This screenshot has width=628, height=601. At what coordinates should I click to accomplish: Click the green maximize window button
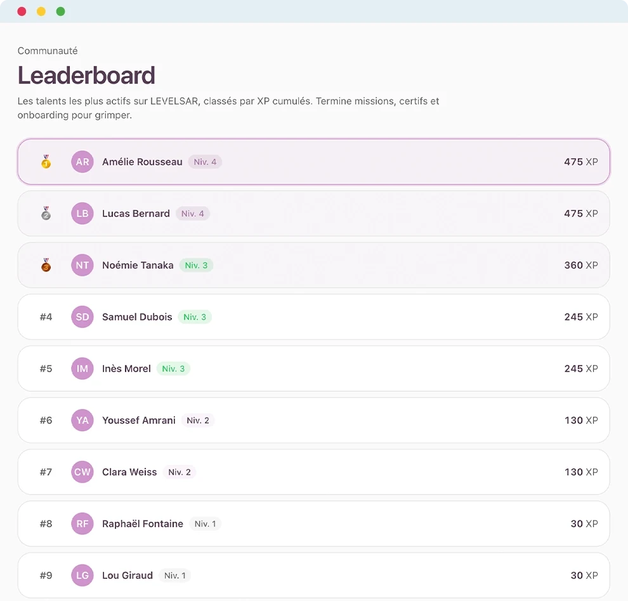click(x=60, y=11)
